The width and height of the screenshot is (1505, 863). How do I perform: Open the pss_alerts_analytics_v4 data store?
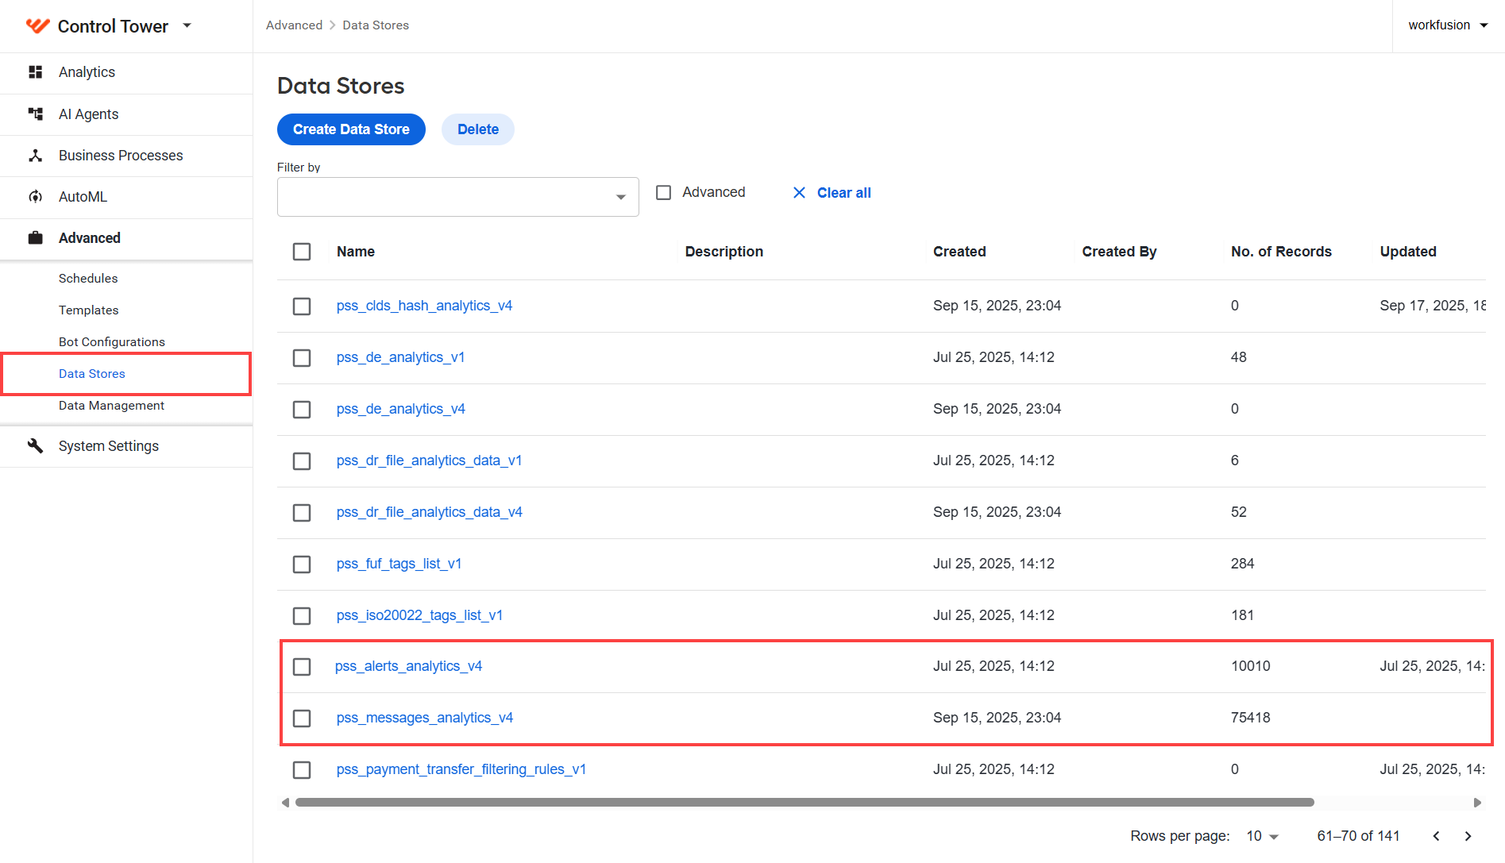coord(408,666)
